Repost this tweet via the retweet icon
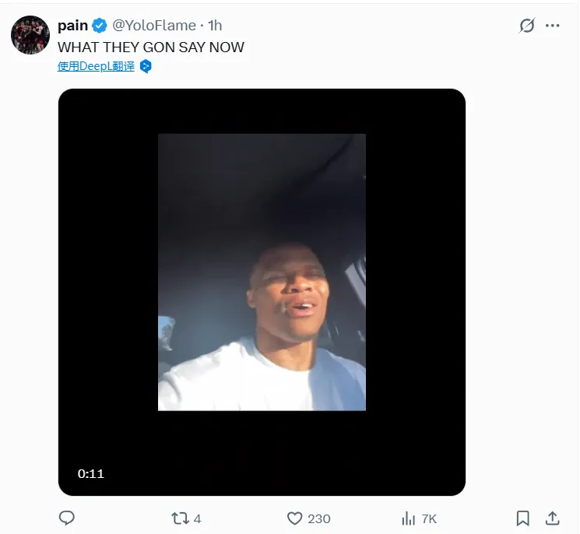580x534 pixels. [x=180, y=518]
